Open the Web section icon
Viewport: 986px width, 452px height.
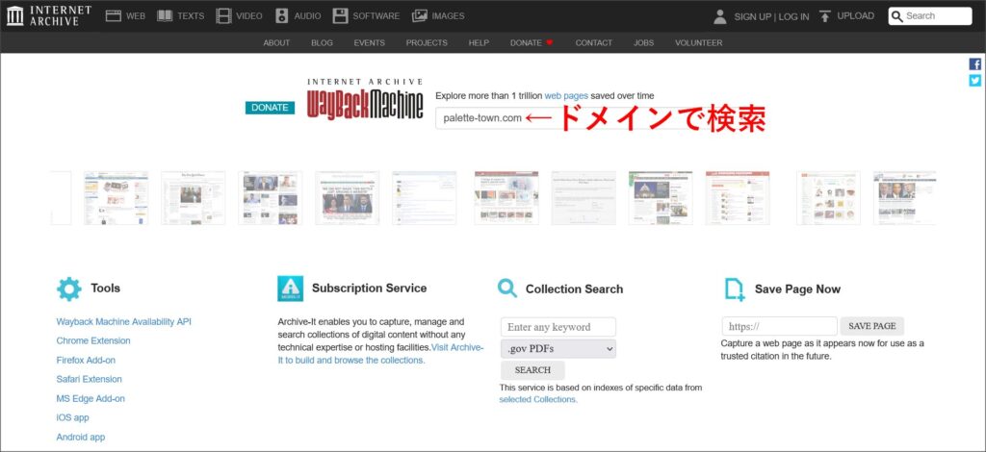click(x=114, y=15)
